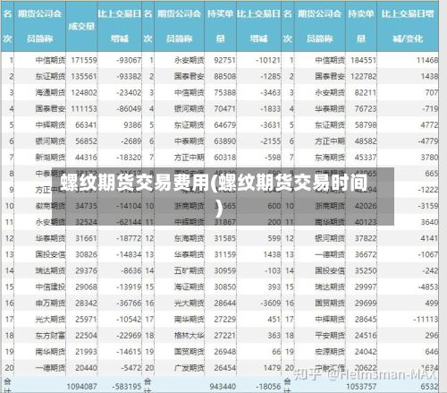Screen dimensions: 447x393
Task: Select the total change -583195
Action: [x=127, y=387]
